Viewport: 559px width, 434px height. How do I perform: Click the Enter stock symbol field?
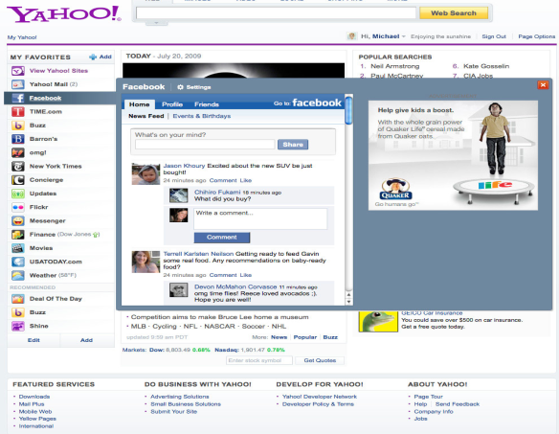(x=259, y=360)
